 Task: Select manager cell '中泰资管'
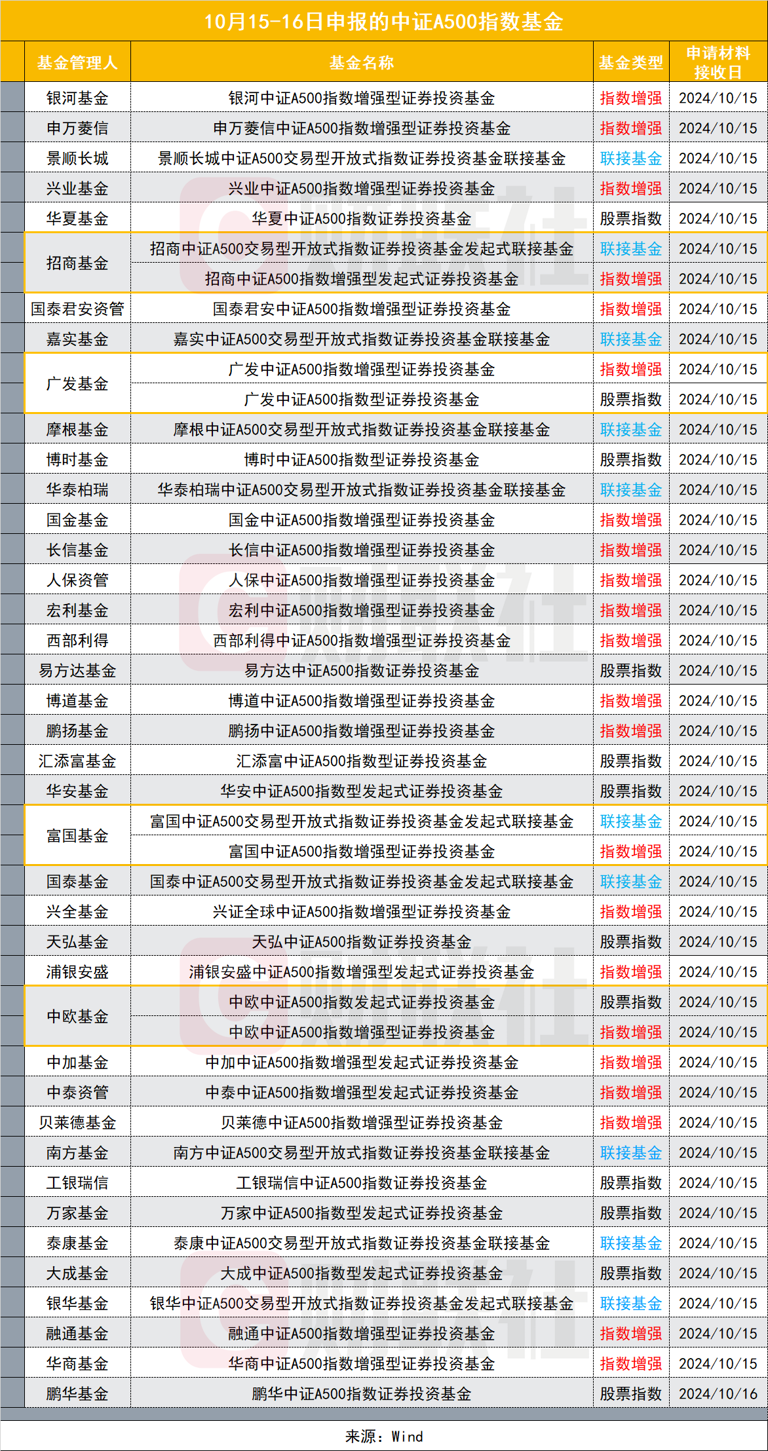pyautogui.click(x=77, y=1092)
